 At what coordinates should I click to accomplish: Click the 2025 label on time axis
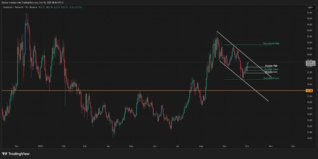40,146
